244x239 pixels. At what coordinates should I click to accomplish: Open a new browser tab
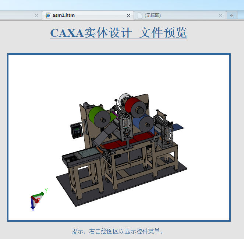[x=232, y=15]
